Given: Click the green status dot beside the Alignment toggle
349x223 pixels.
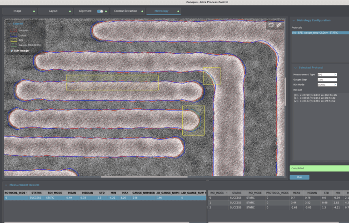Looking at the screenshot, I should 106,11.
